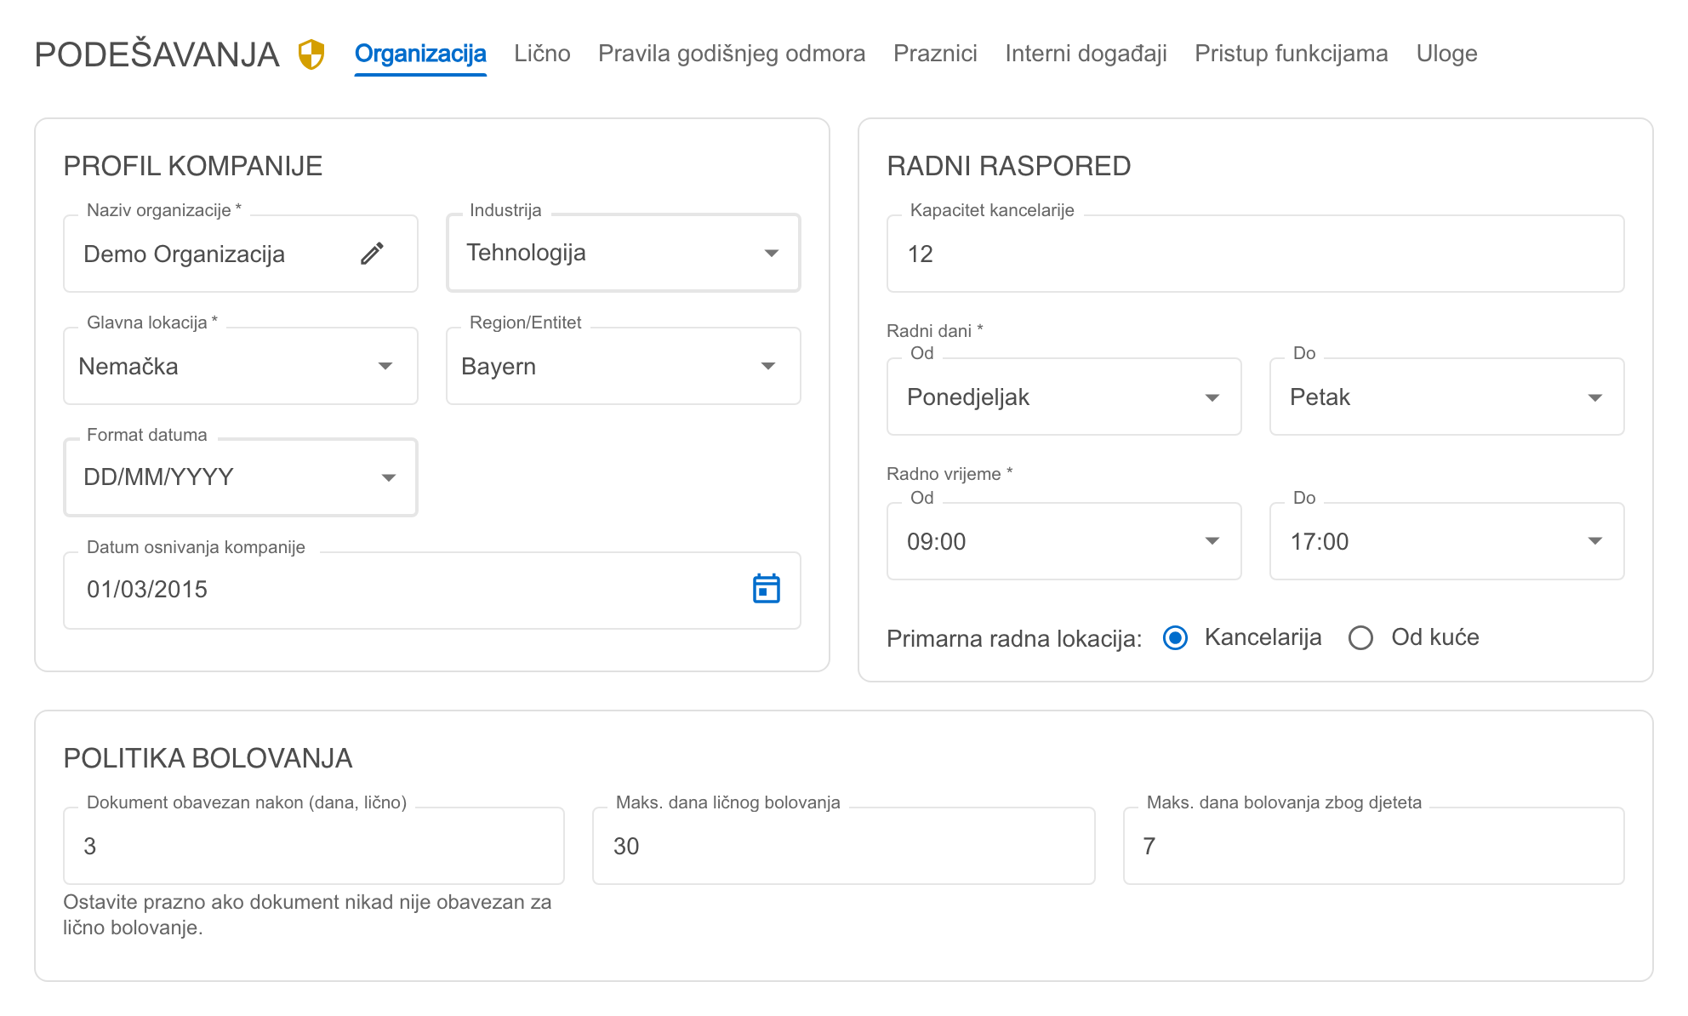
Task: Switch to the Organizacija tab
Action: 420,54
